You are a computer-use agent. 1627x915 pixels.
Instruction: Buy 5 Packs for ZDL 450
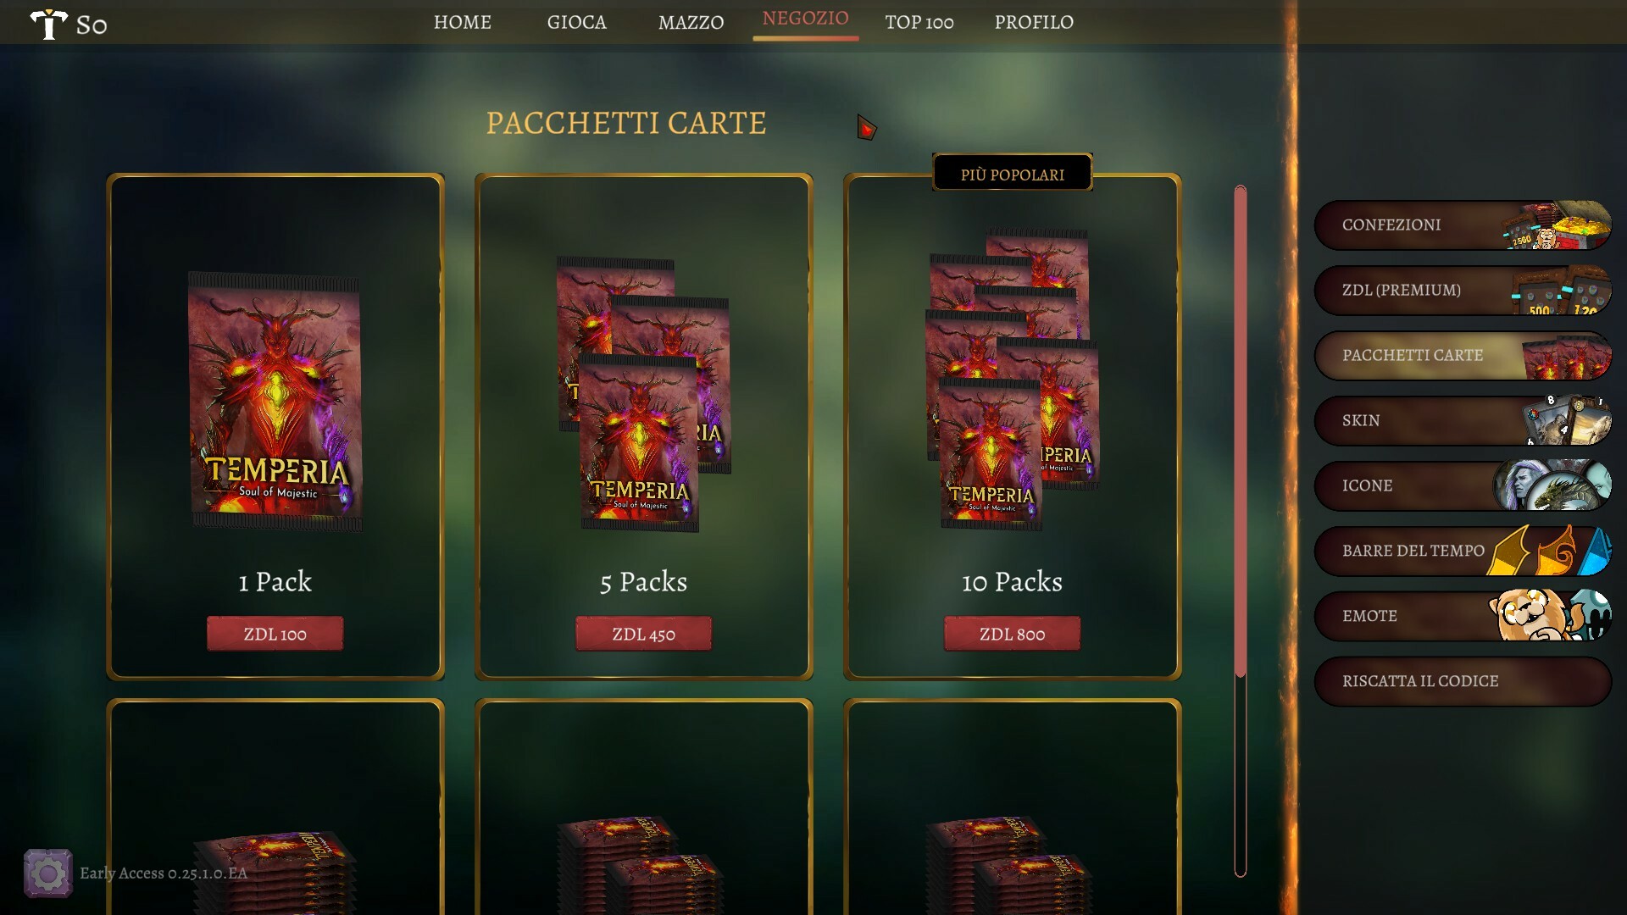(x=644, y=634)
